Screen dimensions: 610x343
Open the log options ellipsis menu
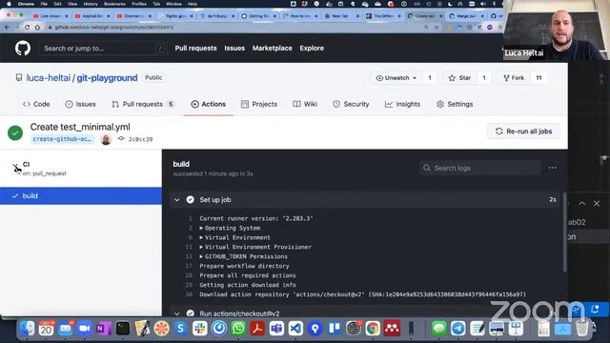(553, 168)
